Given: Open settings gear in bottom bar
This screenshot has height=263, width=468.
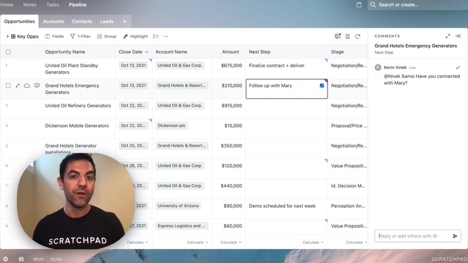Looking at the screenshot, I should click(6, 259).
